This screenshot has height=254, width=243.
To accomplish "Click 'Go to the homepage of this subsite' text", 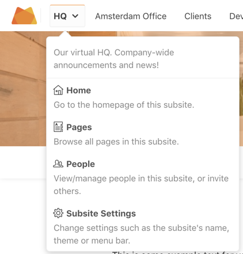I will (124, 105).
